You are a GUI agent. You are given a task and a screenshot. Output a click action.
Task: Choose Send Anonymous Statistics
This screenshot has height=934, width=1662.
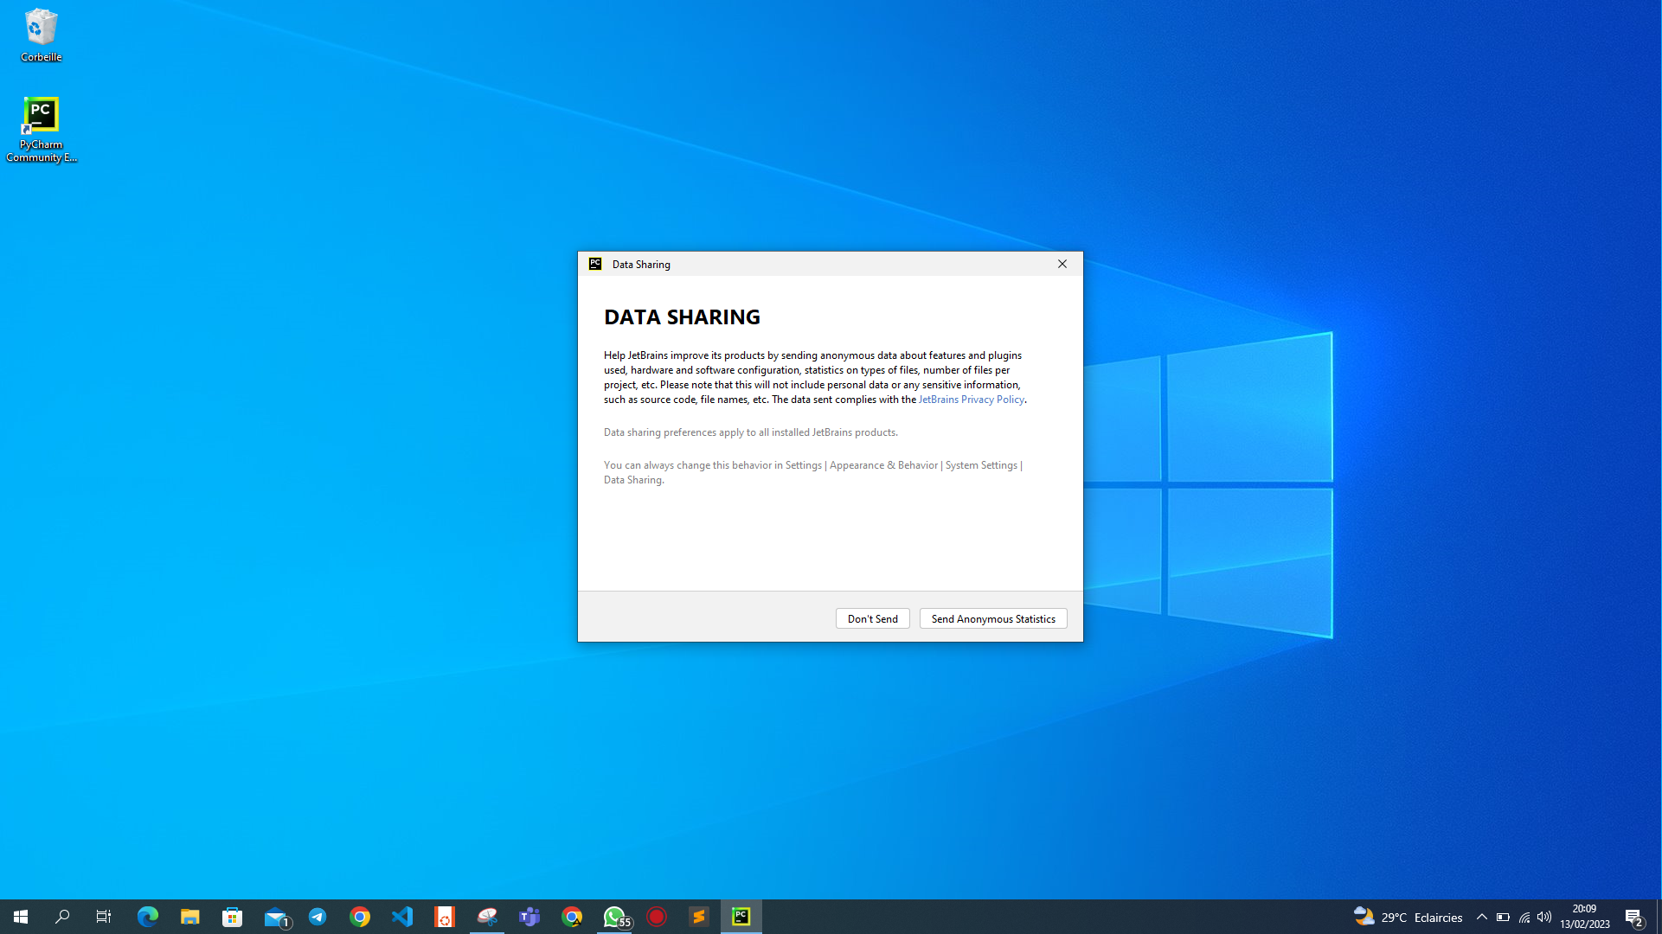point(993,618)
